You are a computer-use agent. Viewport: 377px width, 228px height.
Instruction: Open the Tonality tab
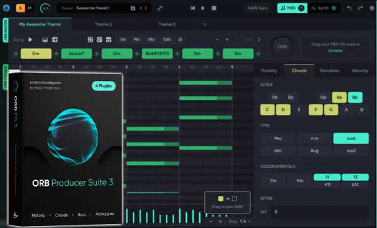pyautogui.click(x=269, y=70)
